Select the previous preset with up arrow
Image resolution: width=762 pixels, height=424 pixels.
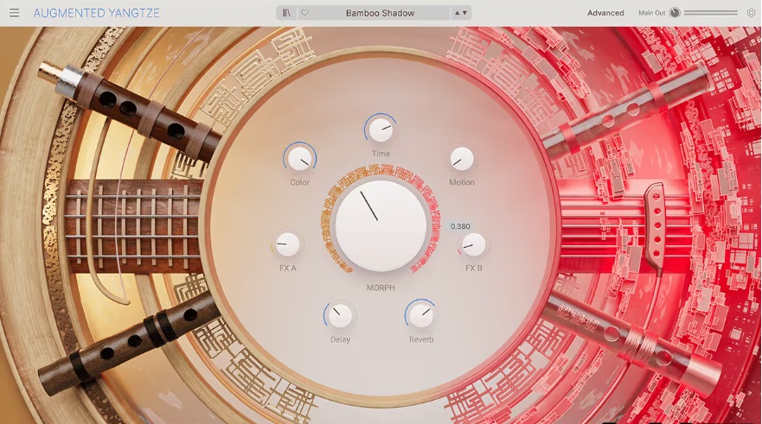click(x=458, y=13)
